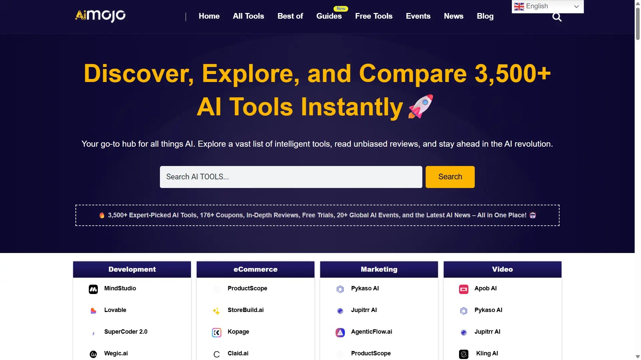Click the AgenticFlow.ai icon

(x=340, y=333)
